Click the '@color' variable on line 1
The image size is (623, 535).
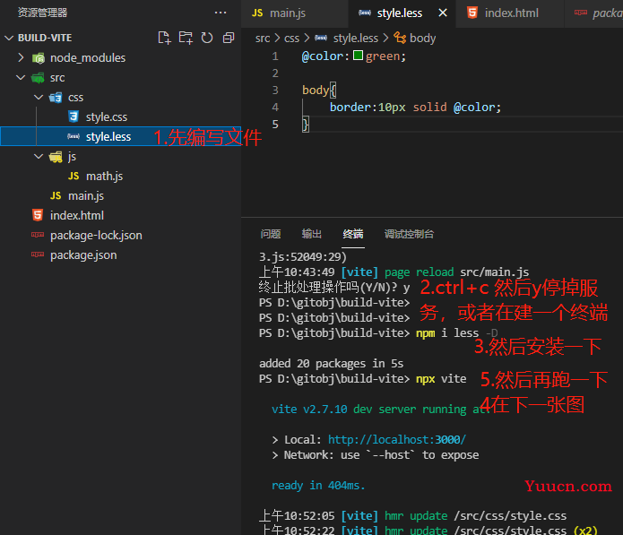[322, 56]
